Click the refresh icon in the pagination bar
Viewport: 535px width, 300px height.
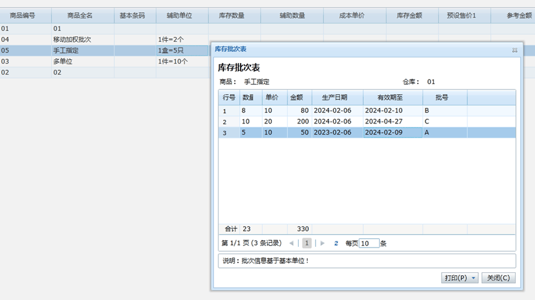pyautogui.click(x=336, y=243)
